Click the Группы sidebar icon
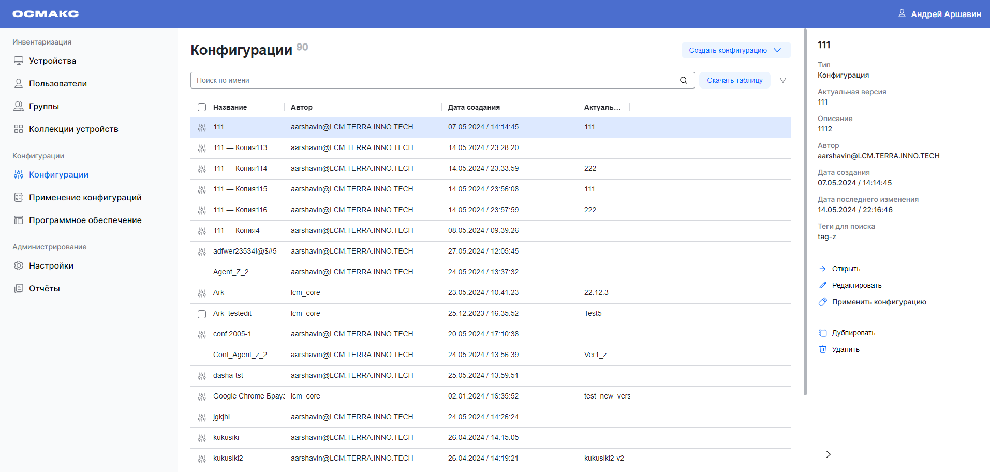This screenshot has height=472, width=990. point(19,106)
